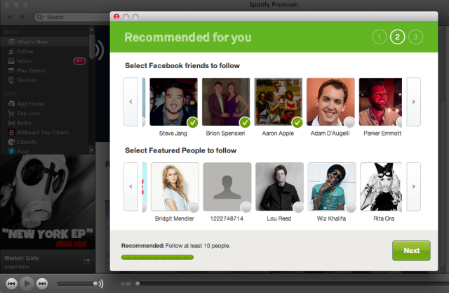This screenshot has height=293, width=449.
Task: Click sidebar scroll up arrow
Action: 92,30
